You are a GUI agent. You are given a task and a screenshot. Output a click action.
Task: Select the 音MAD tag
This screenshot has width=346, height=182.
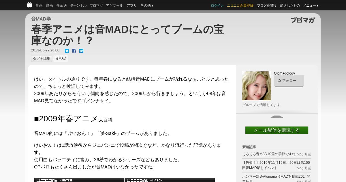(x=61, y=58)
